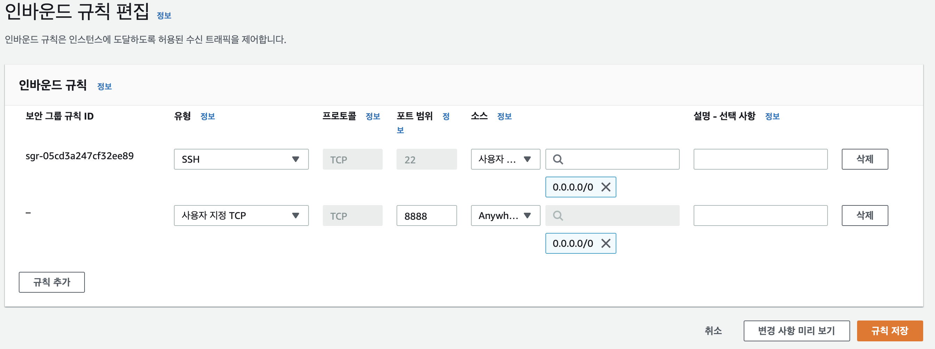Select rule ID sgr-05cd3a247cf32ee89 text
Viewport: 935px width, 349px height.
(80, 156)
